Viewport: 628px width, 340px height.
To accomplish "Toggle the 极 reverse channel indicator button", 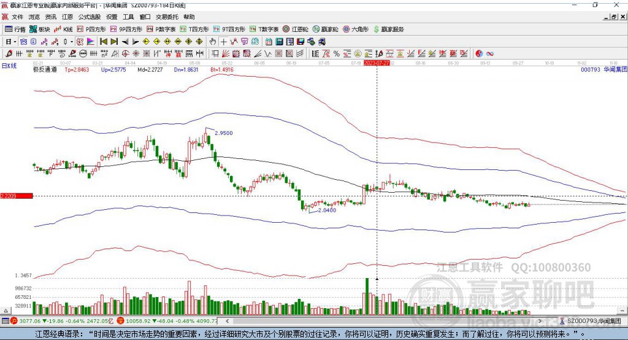I will click(80, 42).
